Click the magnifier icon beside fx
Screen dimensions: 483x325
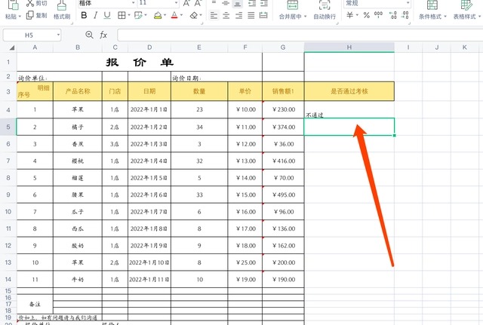click(x=89, y=35)
